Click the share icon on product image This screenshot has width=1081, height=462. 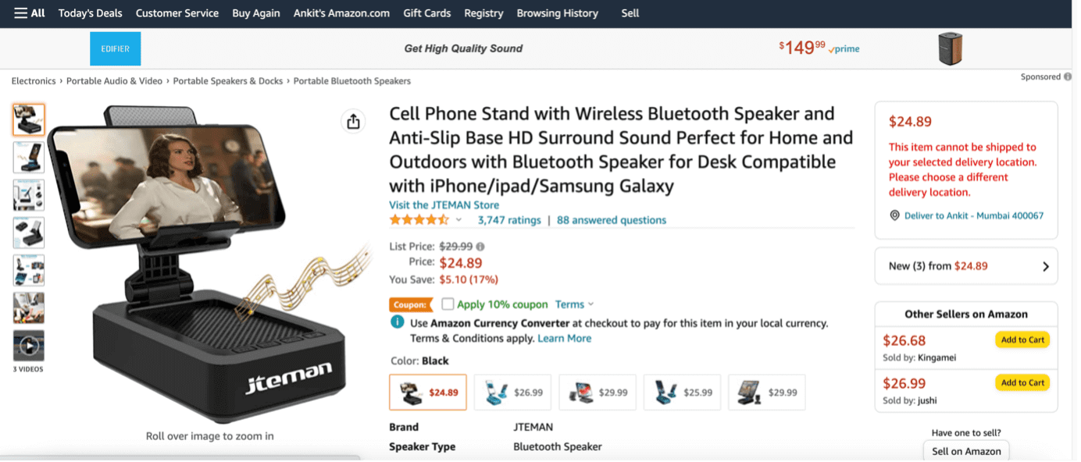(352, 121)
